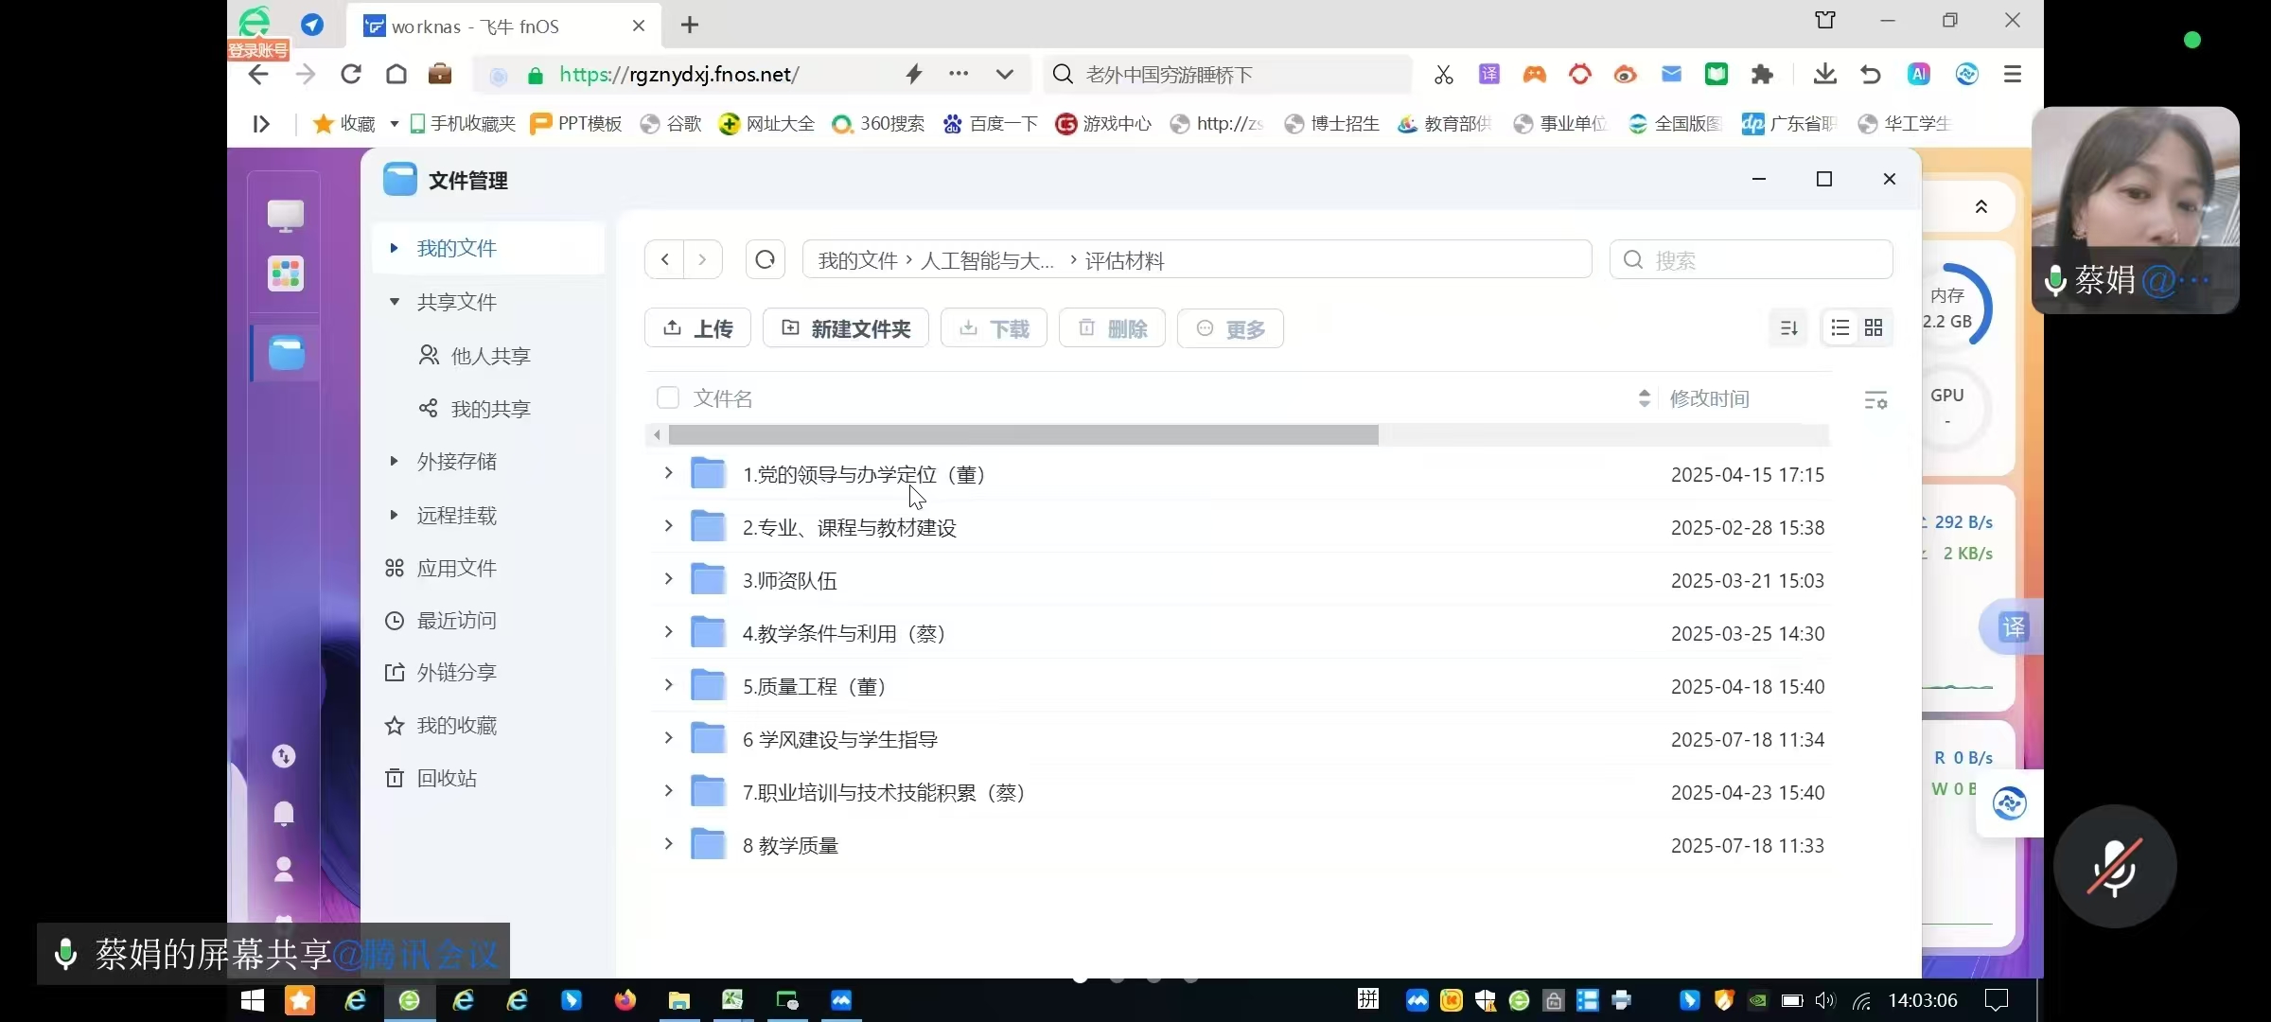Tick the select-all checkbox beside 文件名
Image resolution: width=2271 pixels, height=1022 pixels.
pyautogui.click(x=668, y=398)
